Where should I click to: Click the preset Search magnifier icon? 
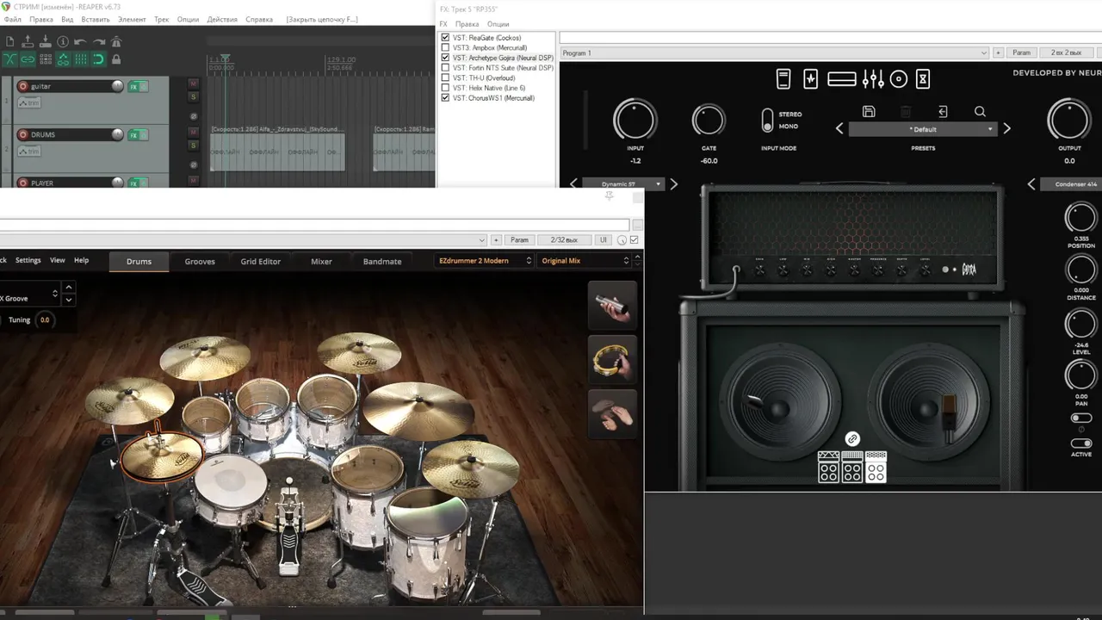click(x=980, y=111)
